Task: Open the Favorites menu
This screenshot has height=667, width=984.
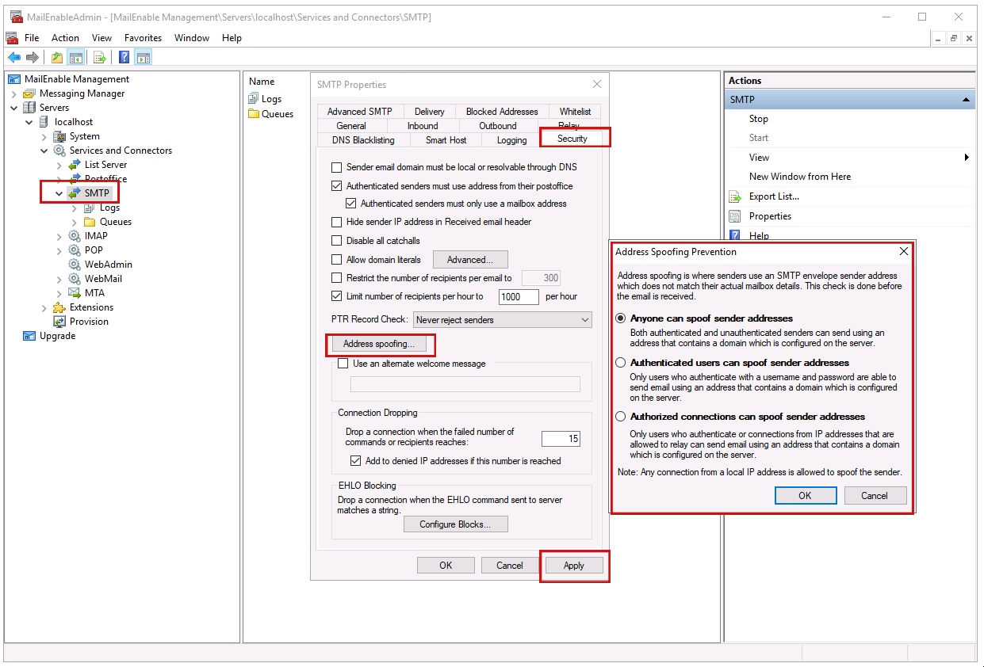Action: click(x=143, y=38)
